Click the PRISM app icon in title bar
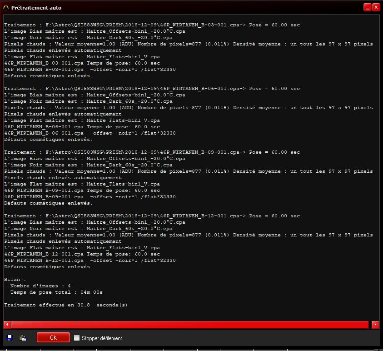 click(5, 8)
